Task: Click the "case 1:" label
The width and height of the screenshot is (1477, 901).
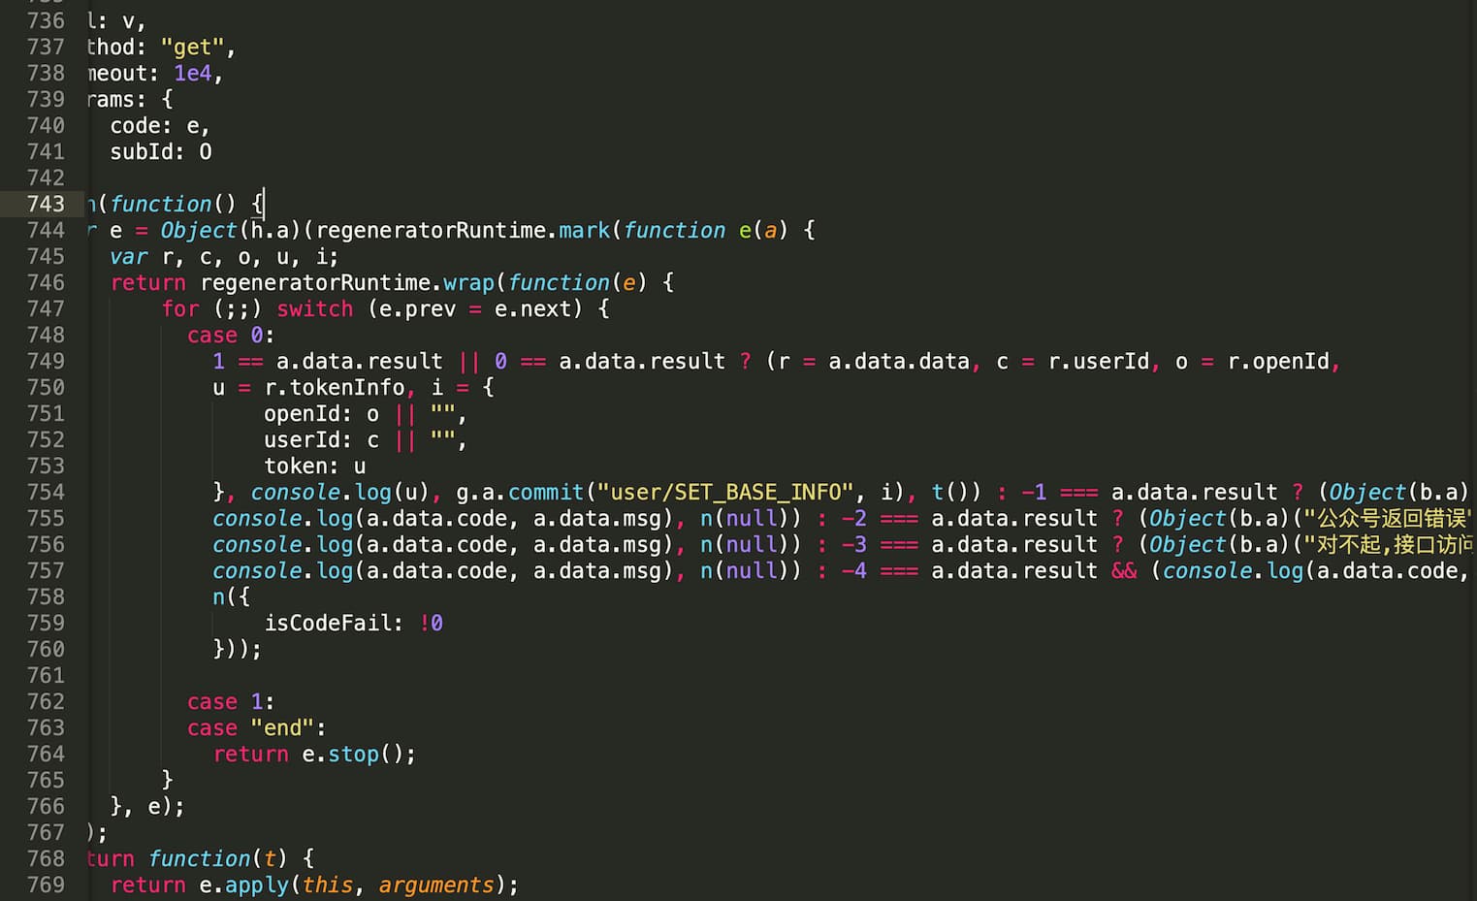Action: point(230,701)
